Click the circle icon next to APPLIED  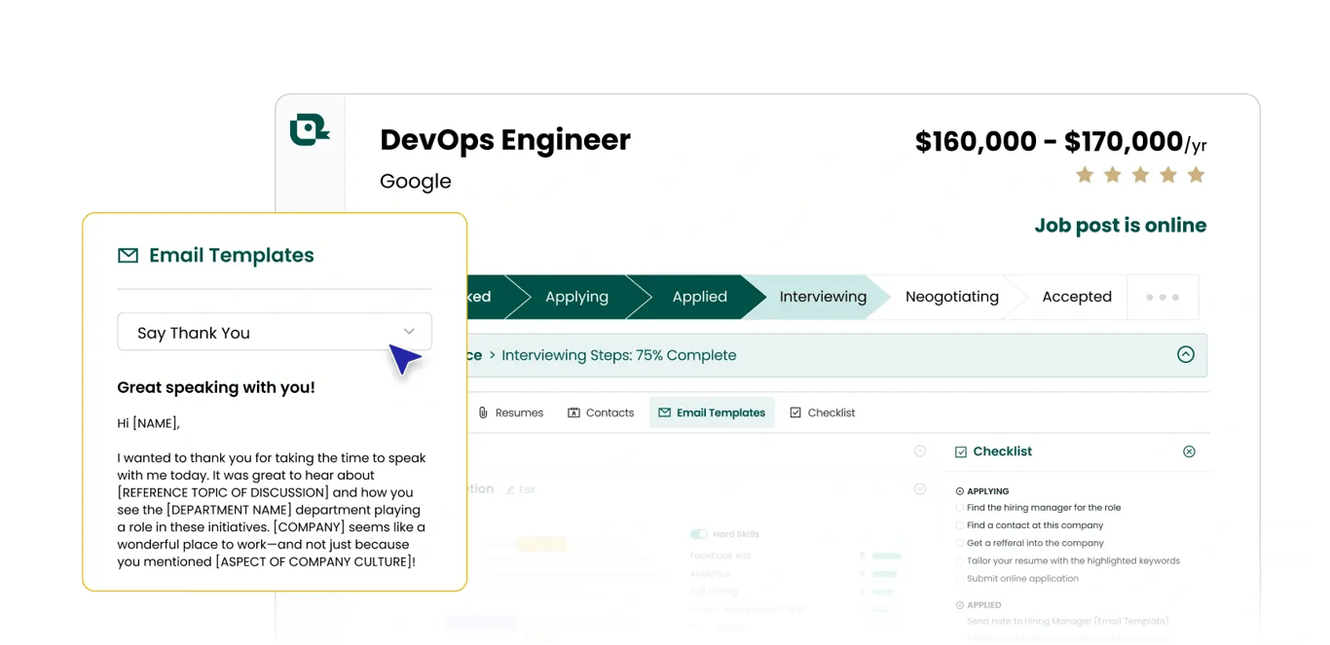tap(960, 605)
